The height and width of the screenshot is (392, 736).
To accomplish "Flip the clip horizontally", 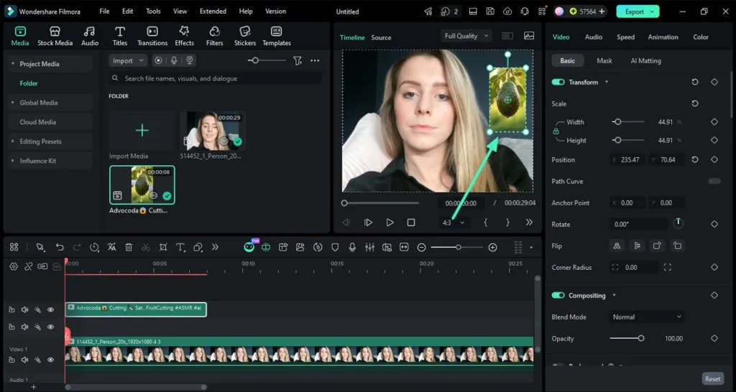I will click(x=617, y=246).
